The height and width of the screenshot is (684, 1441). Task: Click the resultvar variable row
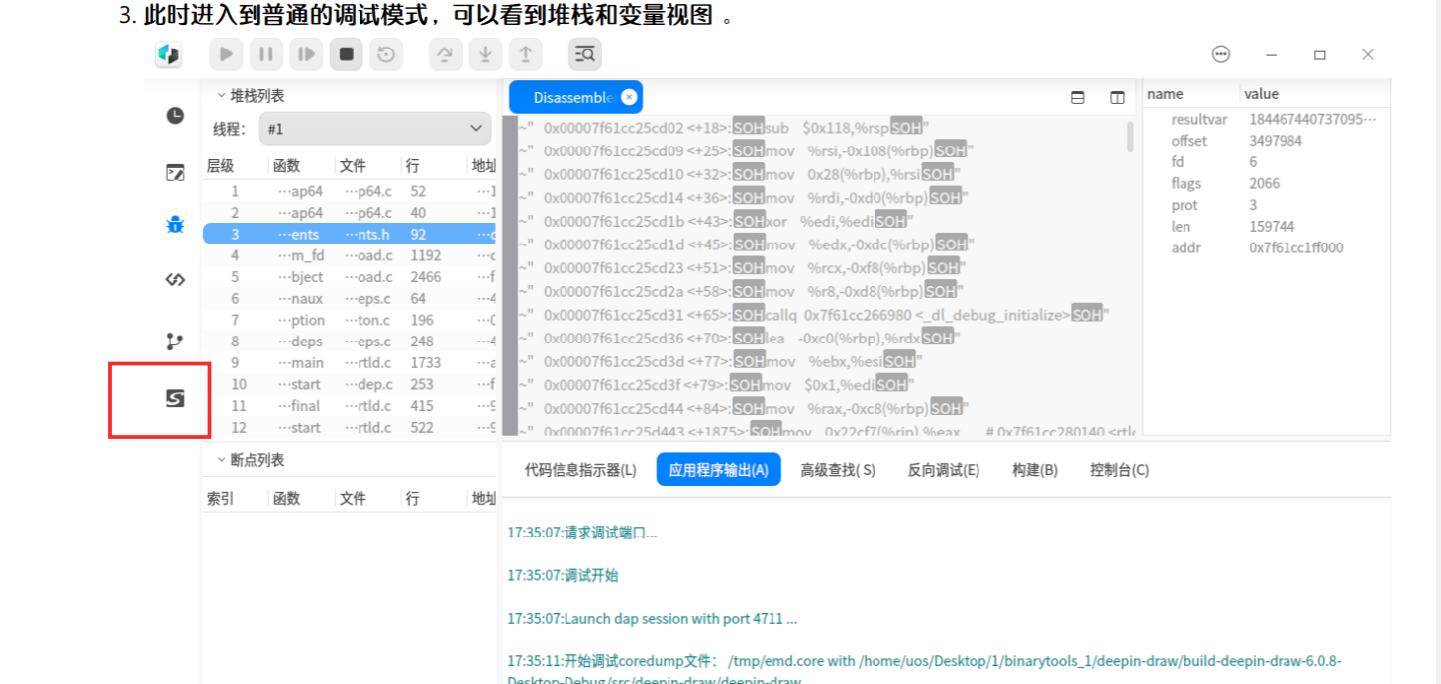[1266, 119]
